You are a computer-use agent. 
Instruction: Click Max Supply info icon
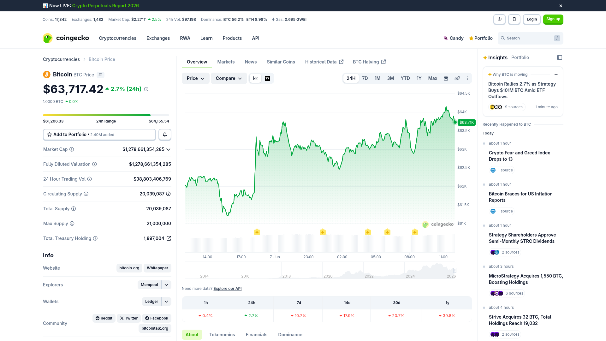coord(72,224)
